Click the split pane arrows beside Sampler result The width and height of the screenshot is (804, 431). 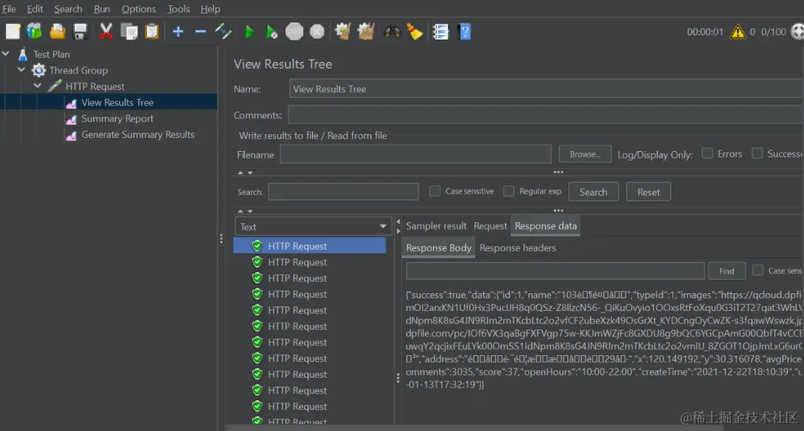(x=398, y=226)
